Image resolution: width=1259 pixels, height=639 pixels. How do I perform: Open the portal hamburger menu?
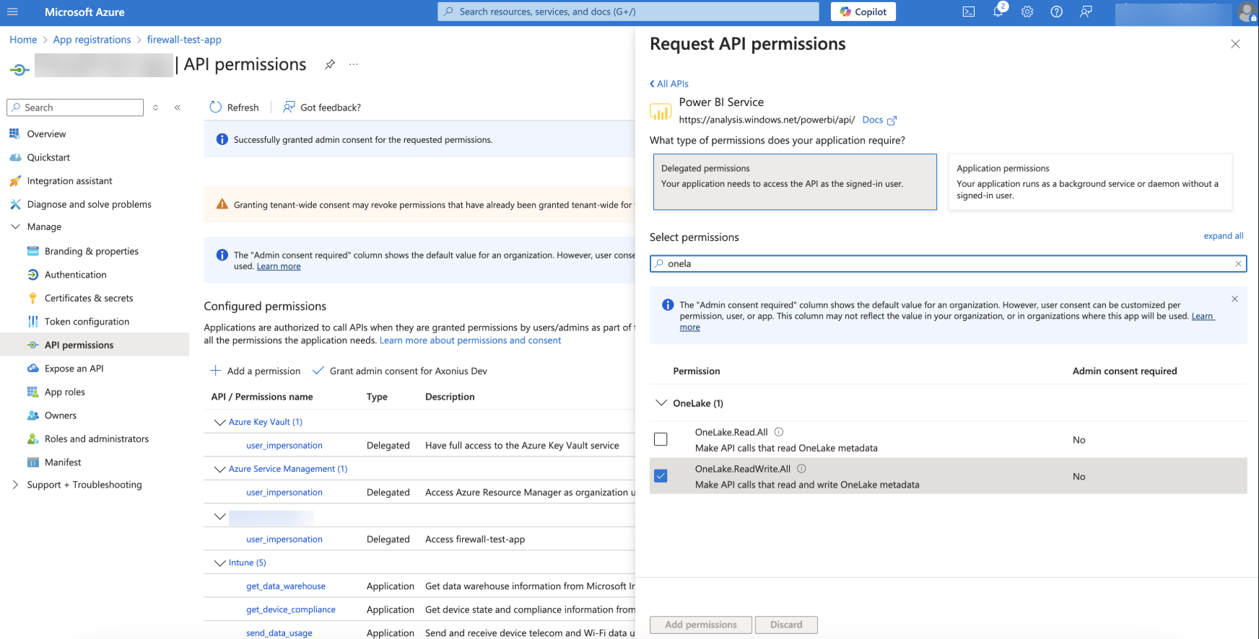12,12
